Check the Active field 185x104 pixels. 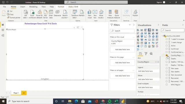(166, 46)
